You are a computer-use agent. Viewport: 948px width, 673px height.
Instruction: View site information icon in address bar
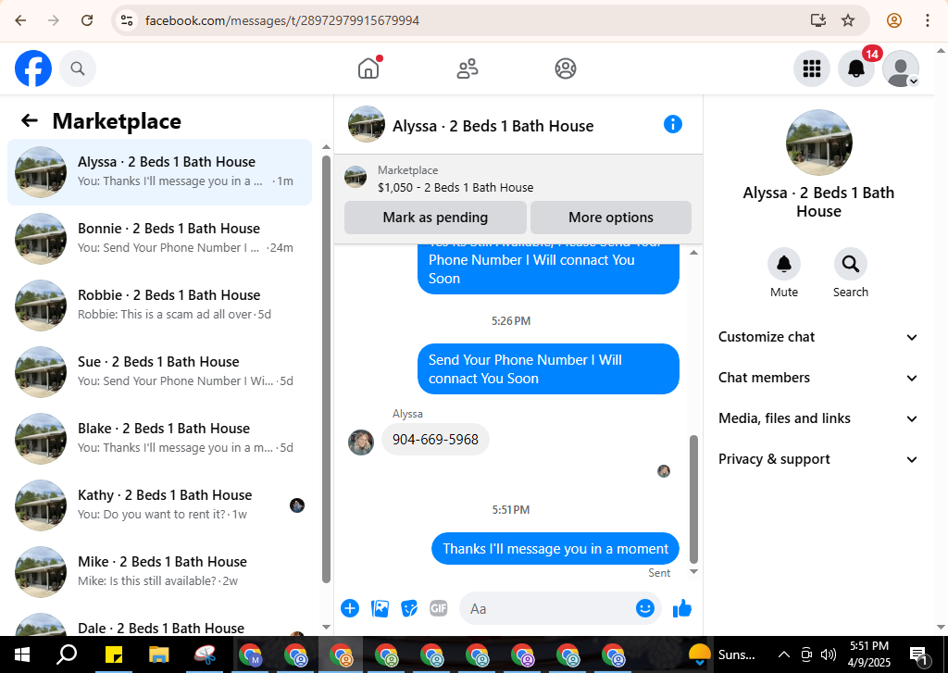click(x=126, y=20)
